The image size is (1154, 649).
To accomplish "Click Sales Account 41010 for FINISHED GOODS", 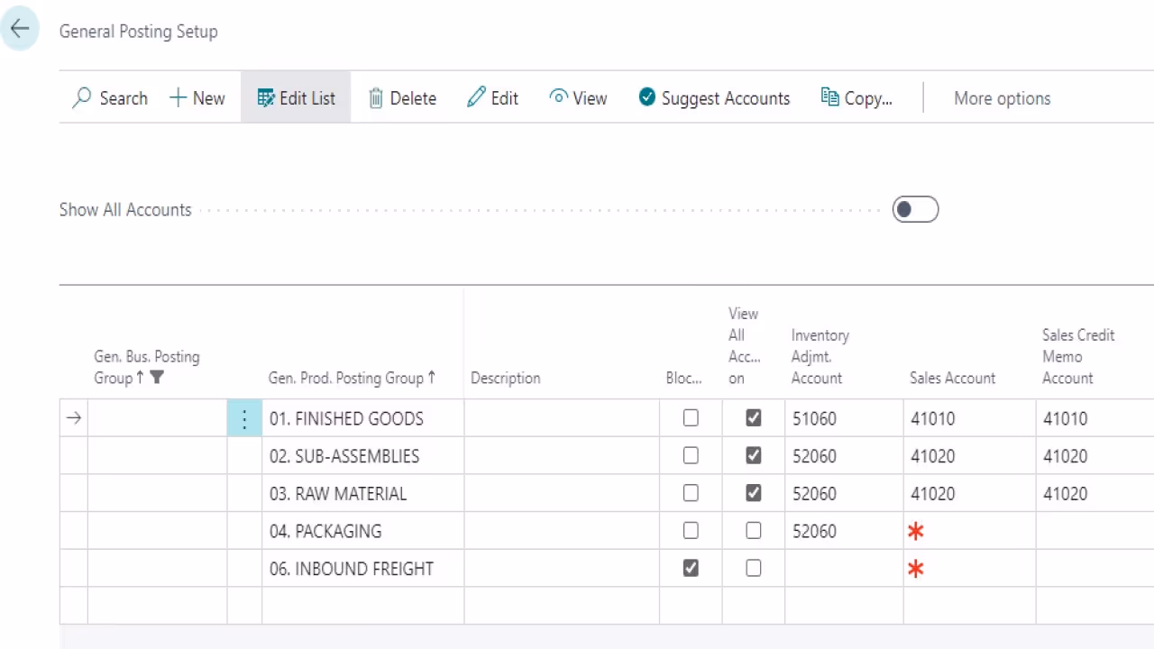I will click(933, 418).
